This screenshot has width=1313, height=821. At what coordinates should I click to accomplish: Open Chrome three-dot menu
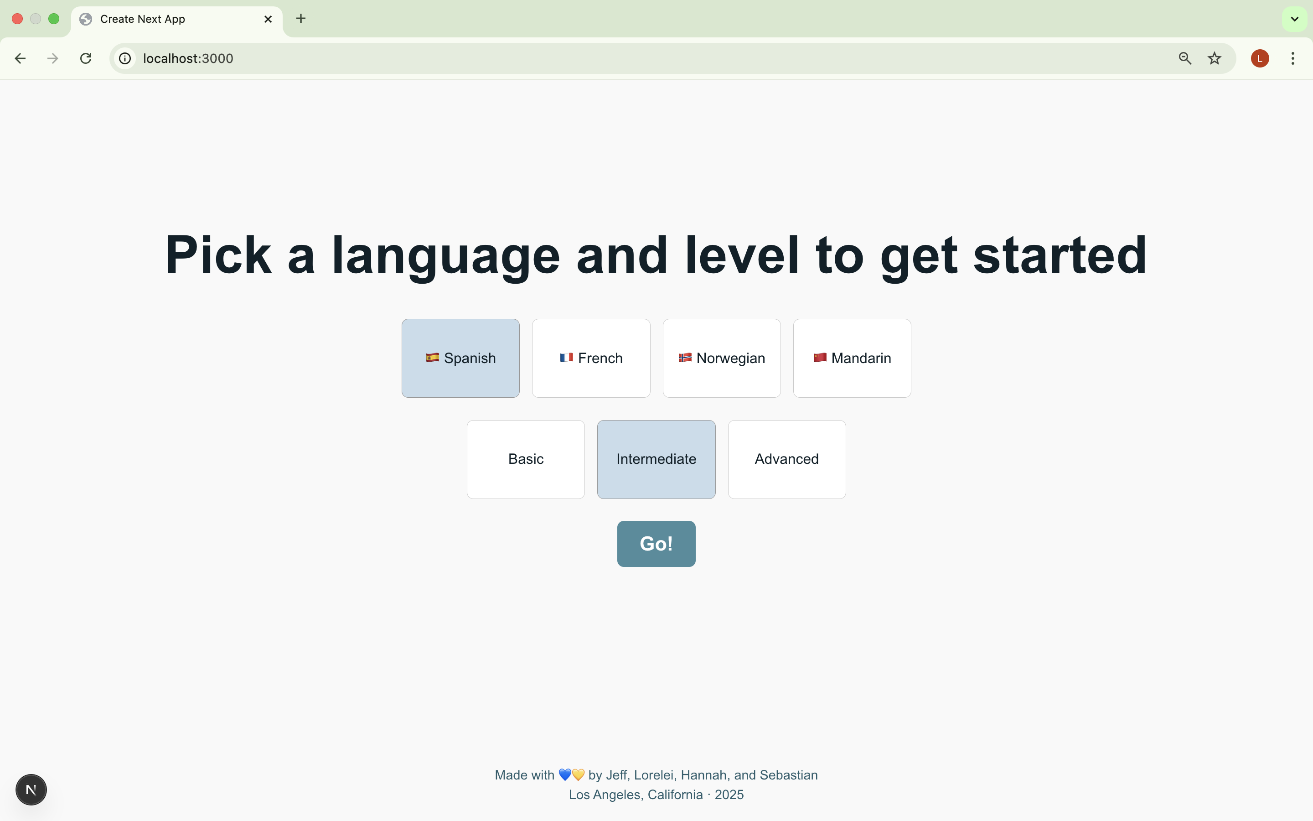1293,58
